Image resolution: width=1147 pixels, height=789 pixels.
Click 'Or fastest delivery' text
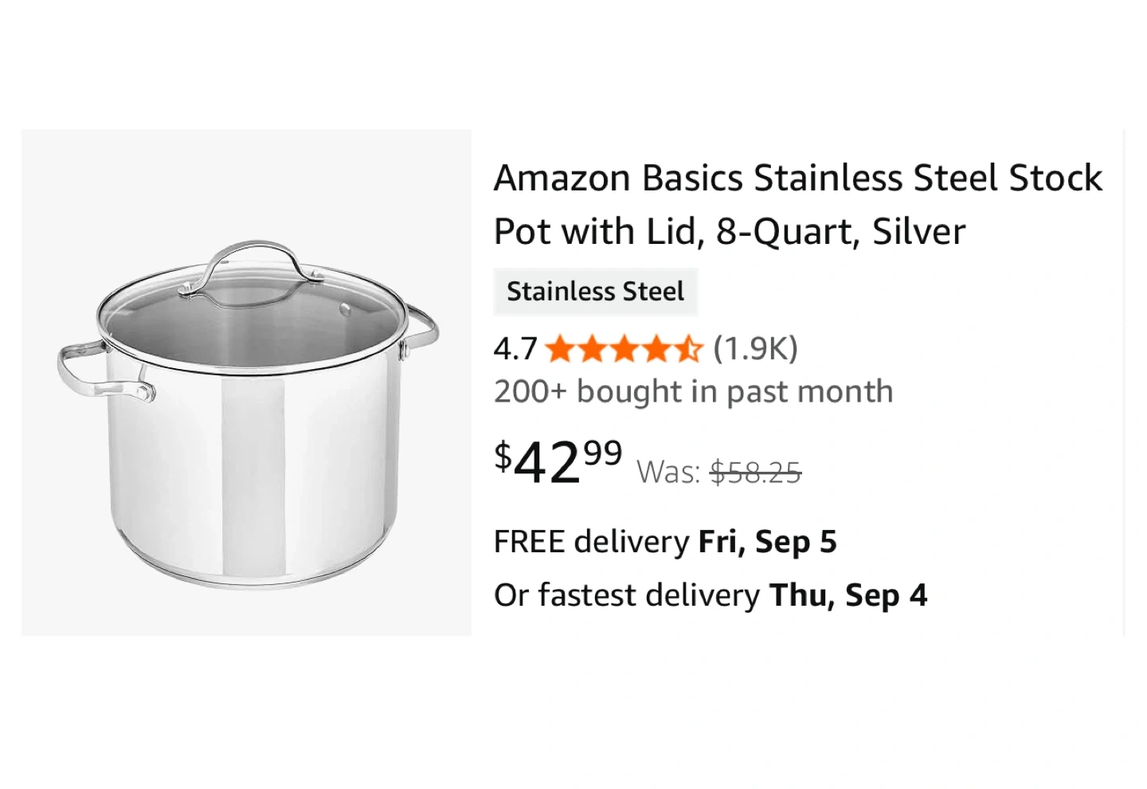627,595
